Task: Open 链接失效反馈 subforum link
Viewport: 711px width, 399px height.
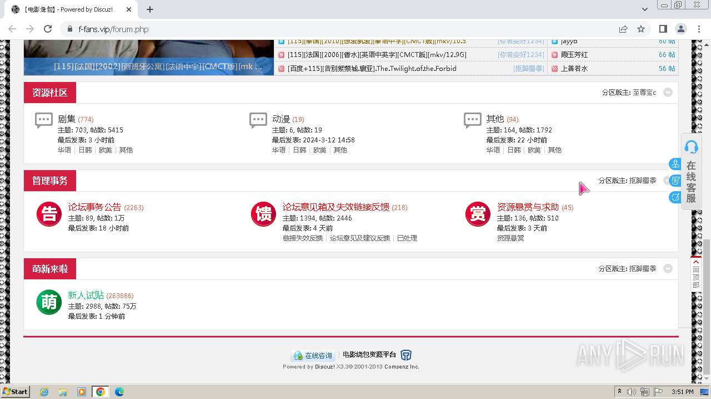Action: point(303,238)
